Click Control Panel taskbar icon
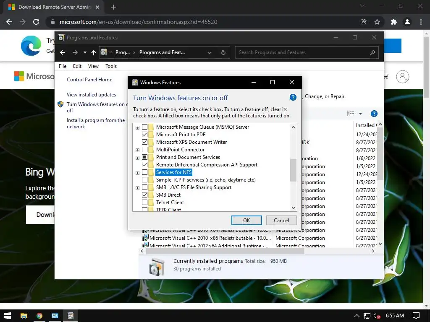430x322 pixels. (x=55, y=316)
